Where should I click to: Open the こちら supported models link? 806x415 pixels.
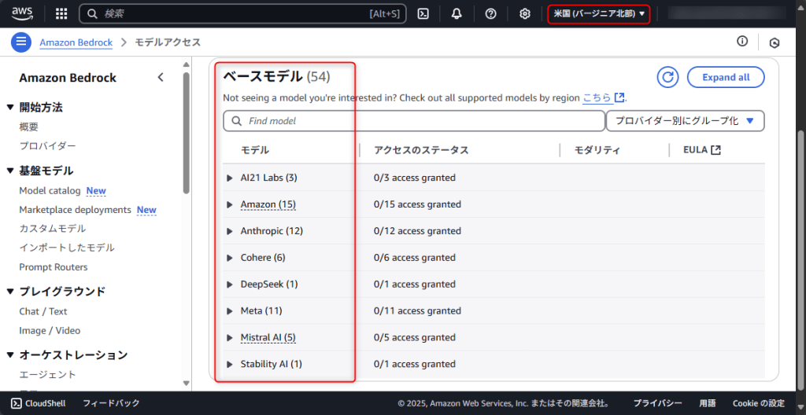tap(597, 97)
